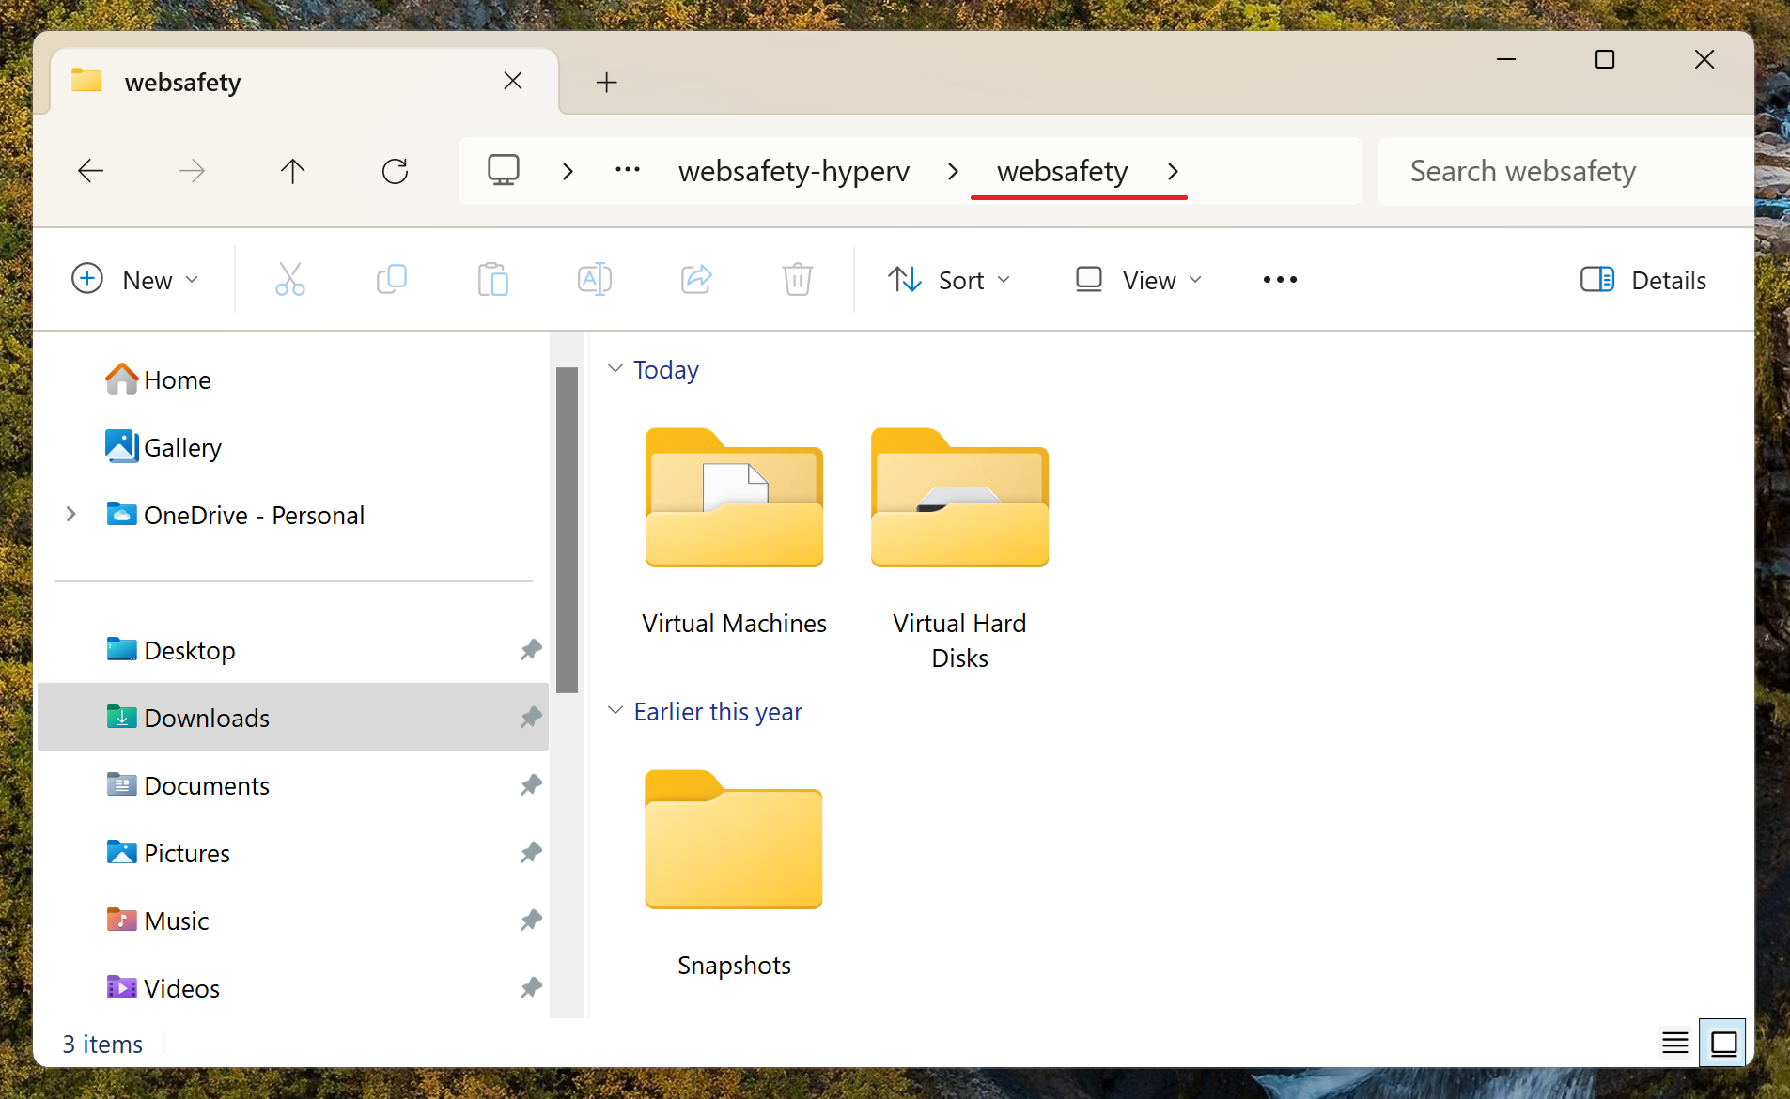
Task: Maximize the File Explorer window
Action: pyautogui.click(x=1605, y=59)
